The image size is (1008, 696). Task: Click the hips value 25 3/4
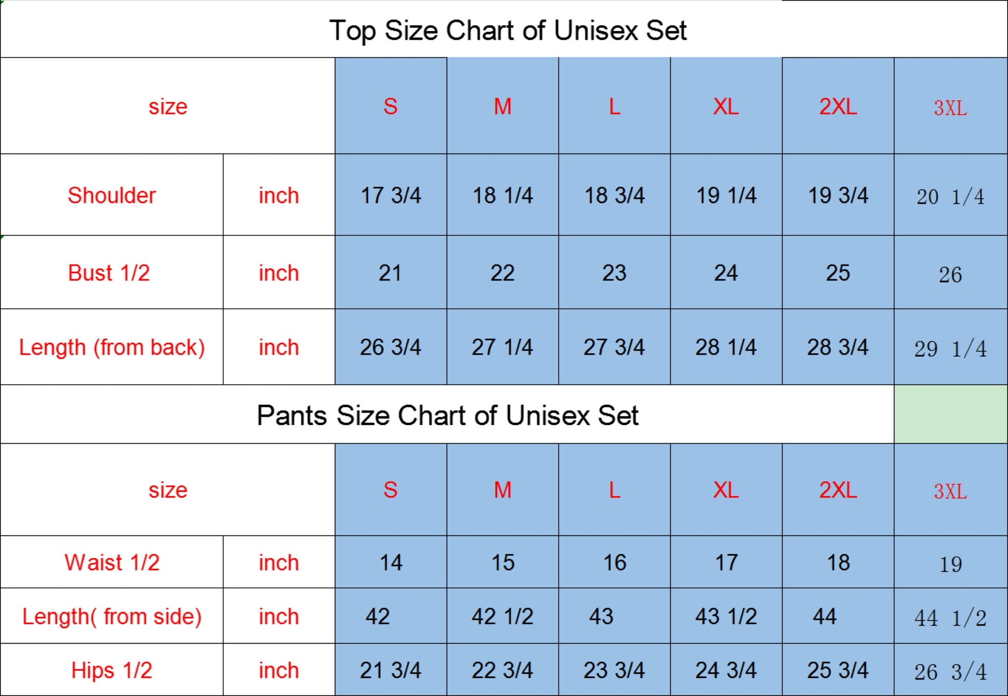point(838,670)
